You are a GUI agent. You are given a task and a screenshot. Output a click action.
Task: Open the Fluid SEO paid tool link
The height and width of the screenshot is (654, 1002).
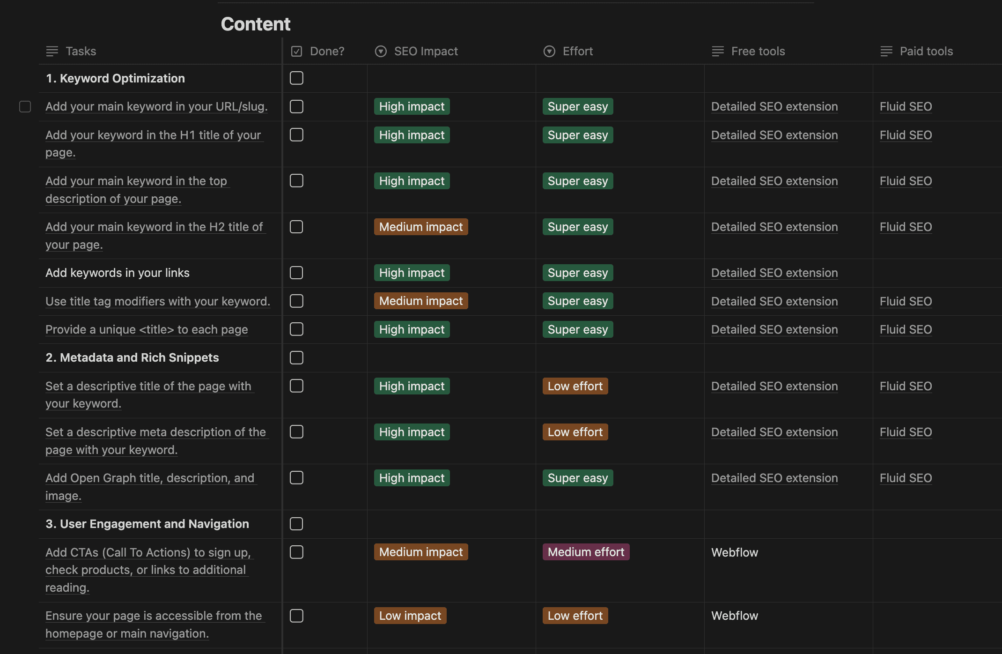(906, 106)
